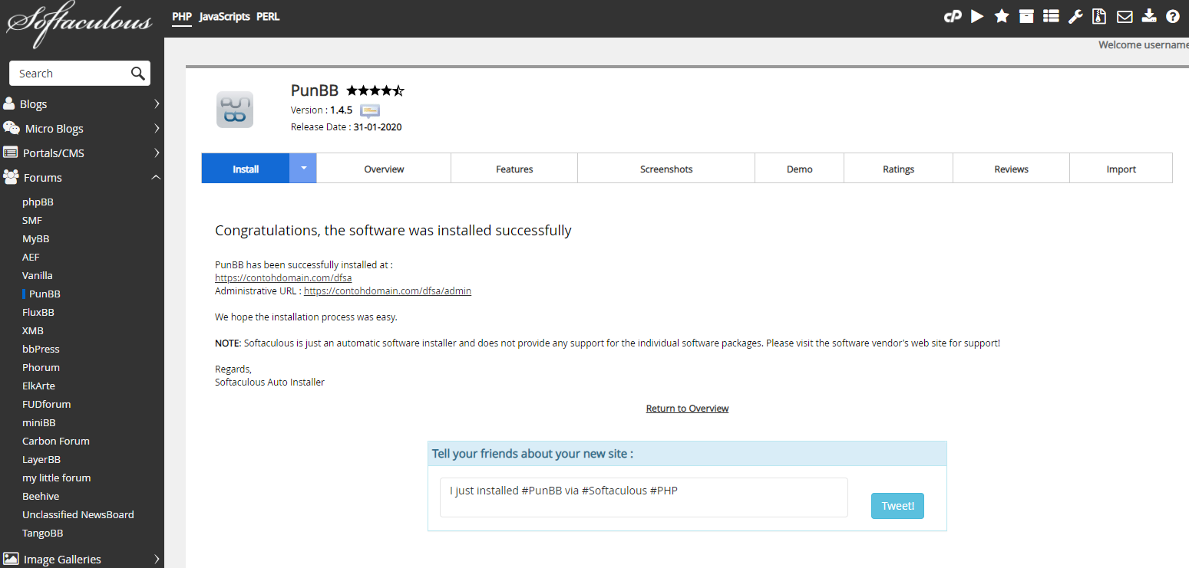
Task: Switch to the Screenshots tab
Action: [666, 169]
